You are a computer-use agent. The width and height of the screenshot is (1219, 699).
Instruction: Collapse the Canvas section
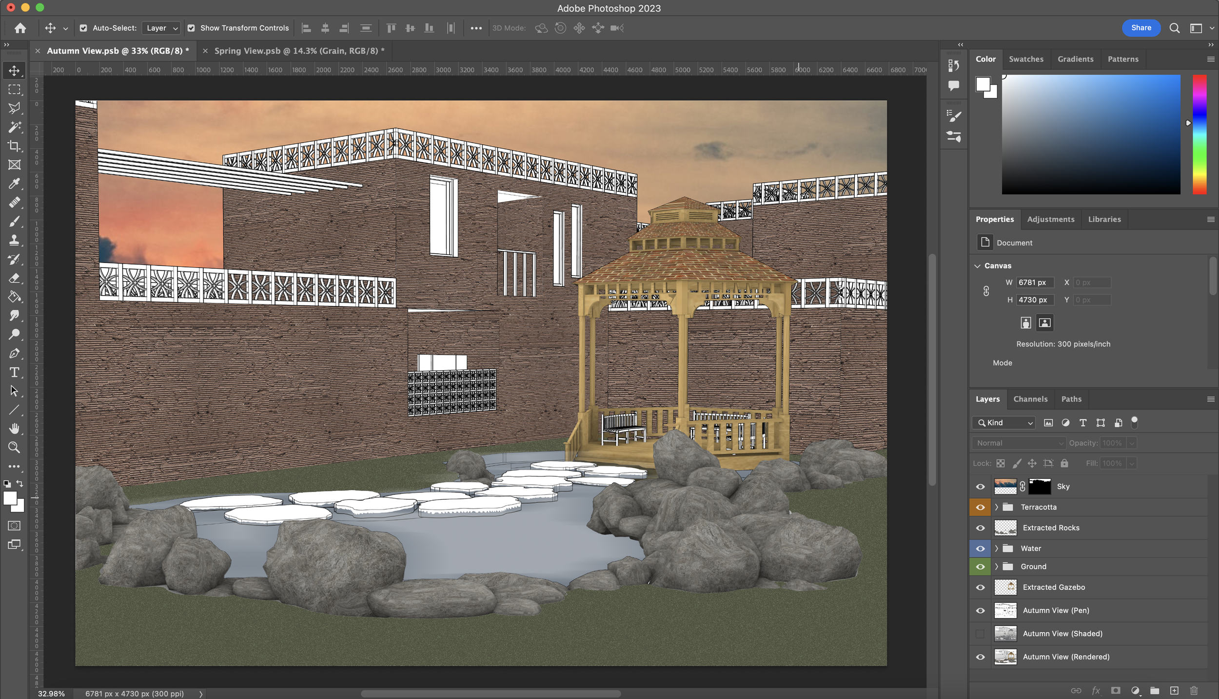pos(977,266)
